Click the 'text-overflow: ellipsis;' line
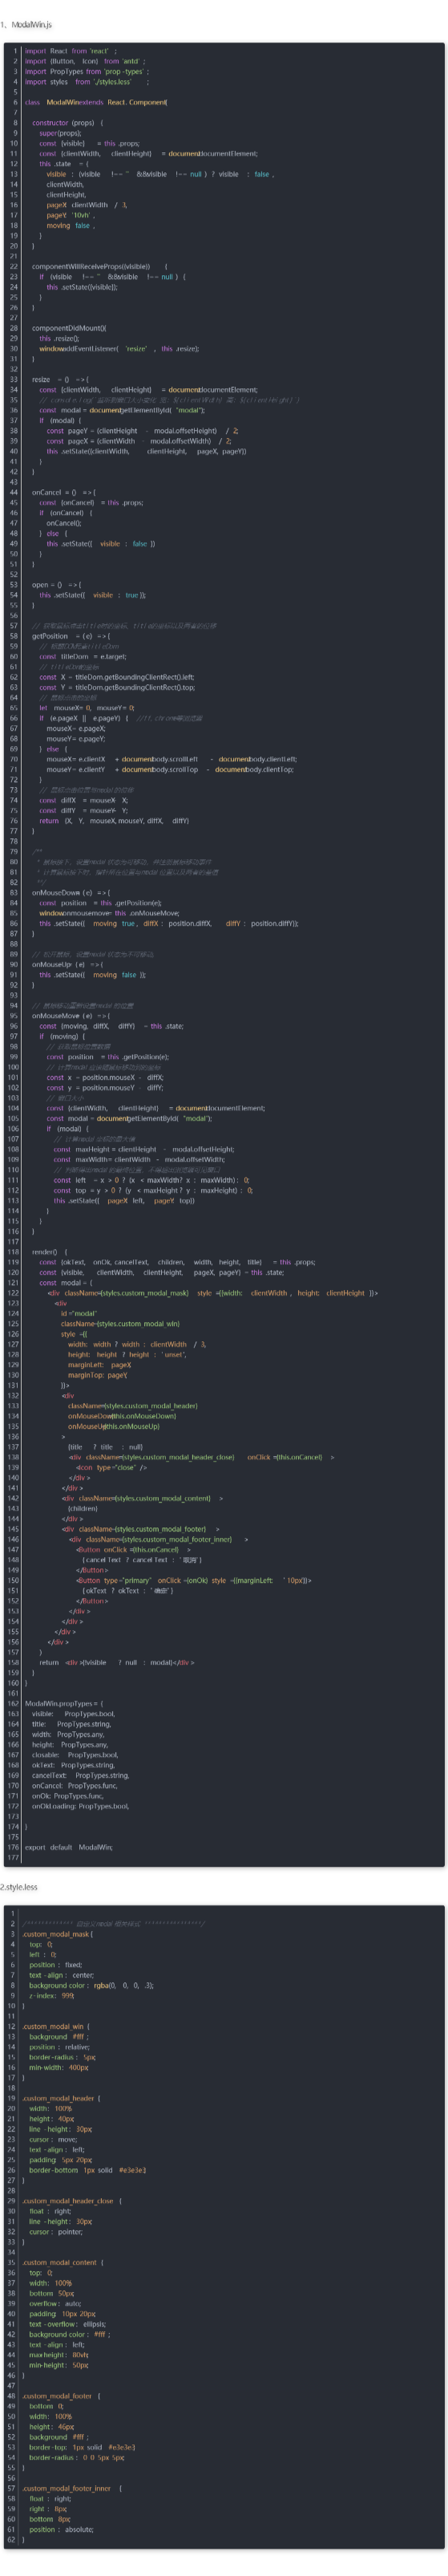Viewport: 448px width, 2576px height. pos(68,2324)
